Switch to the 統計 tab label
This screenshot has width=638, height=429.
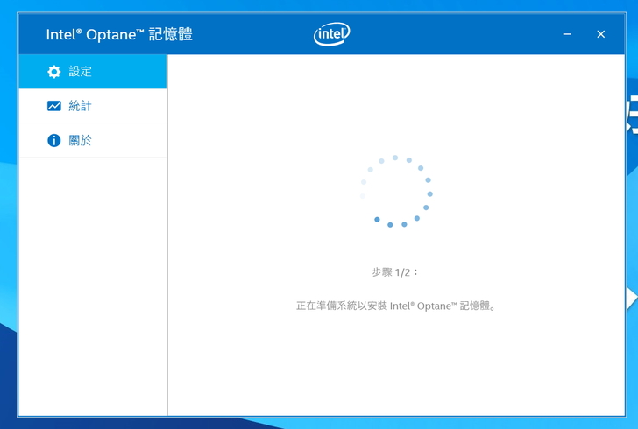[80, 106]
